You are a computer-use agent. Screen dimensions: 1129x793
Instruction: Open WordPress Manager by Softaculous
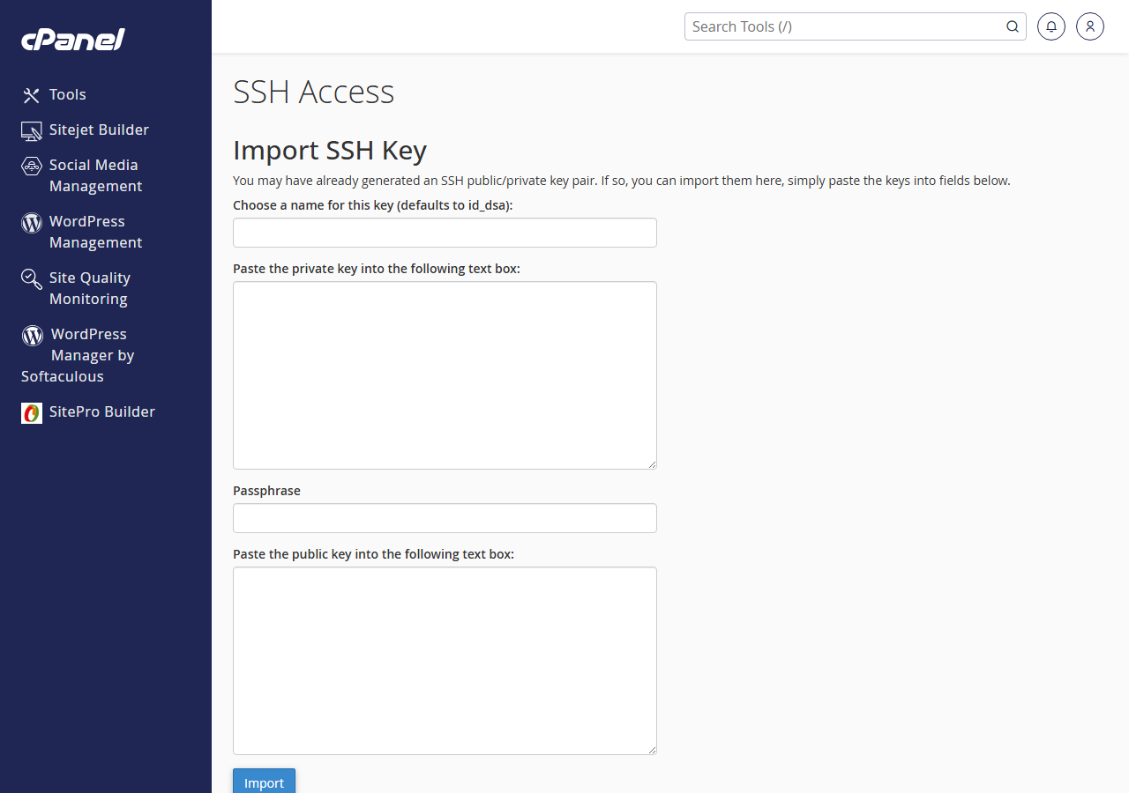[x=78, y=355]
